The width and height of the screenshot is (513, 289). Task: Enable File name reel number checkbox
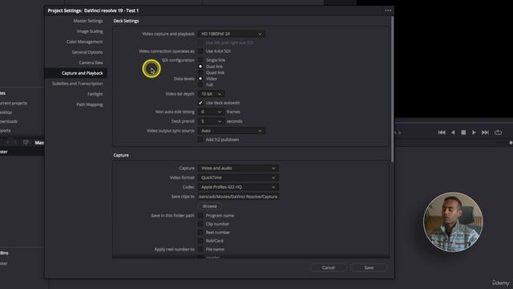[x=200, y=250]
